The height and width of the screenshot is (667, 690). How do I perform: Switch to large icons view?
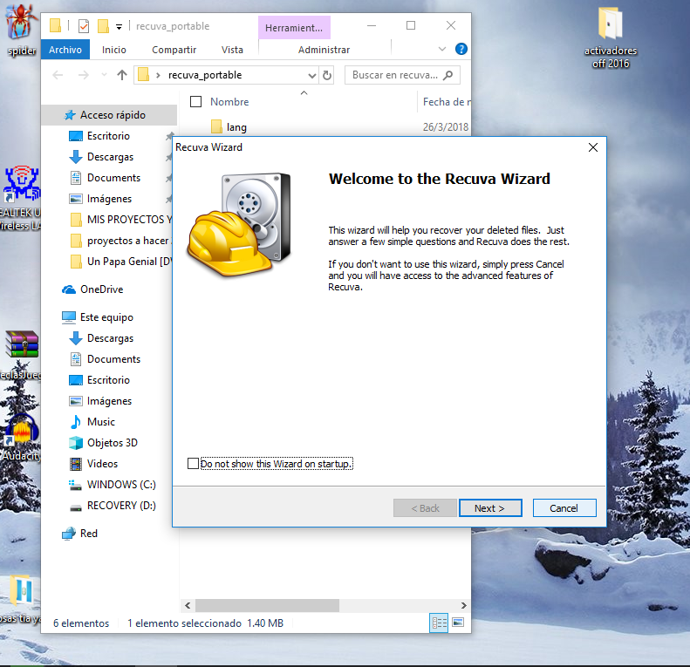click(458, 623)
